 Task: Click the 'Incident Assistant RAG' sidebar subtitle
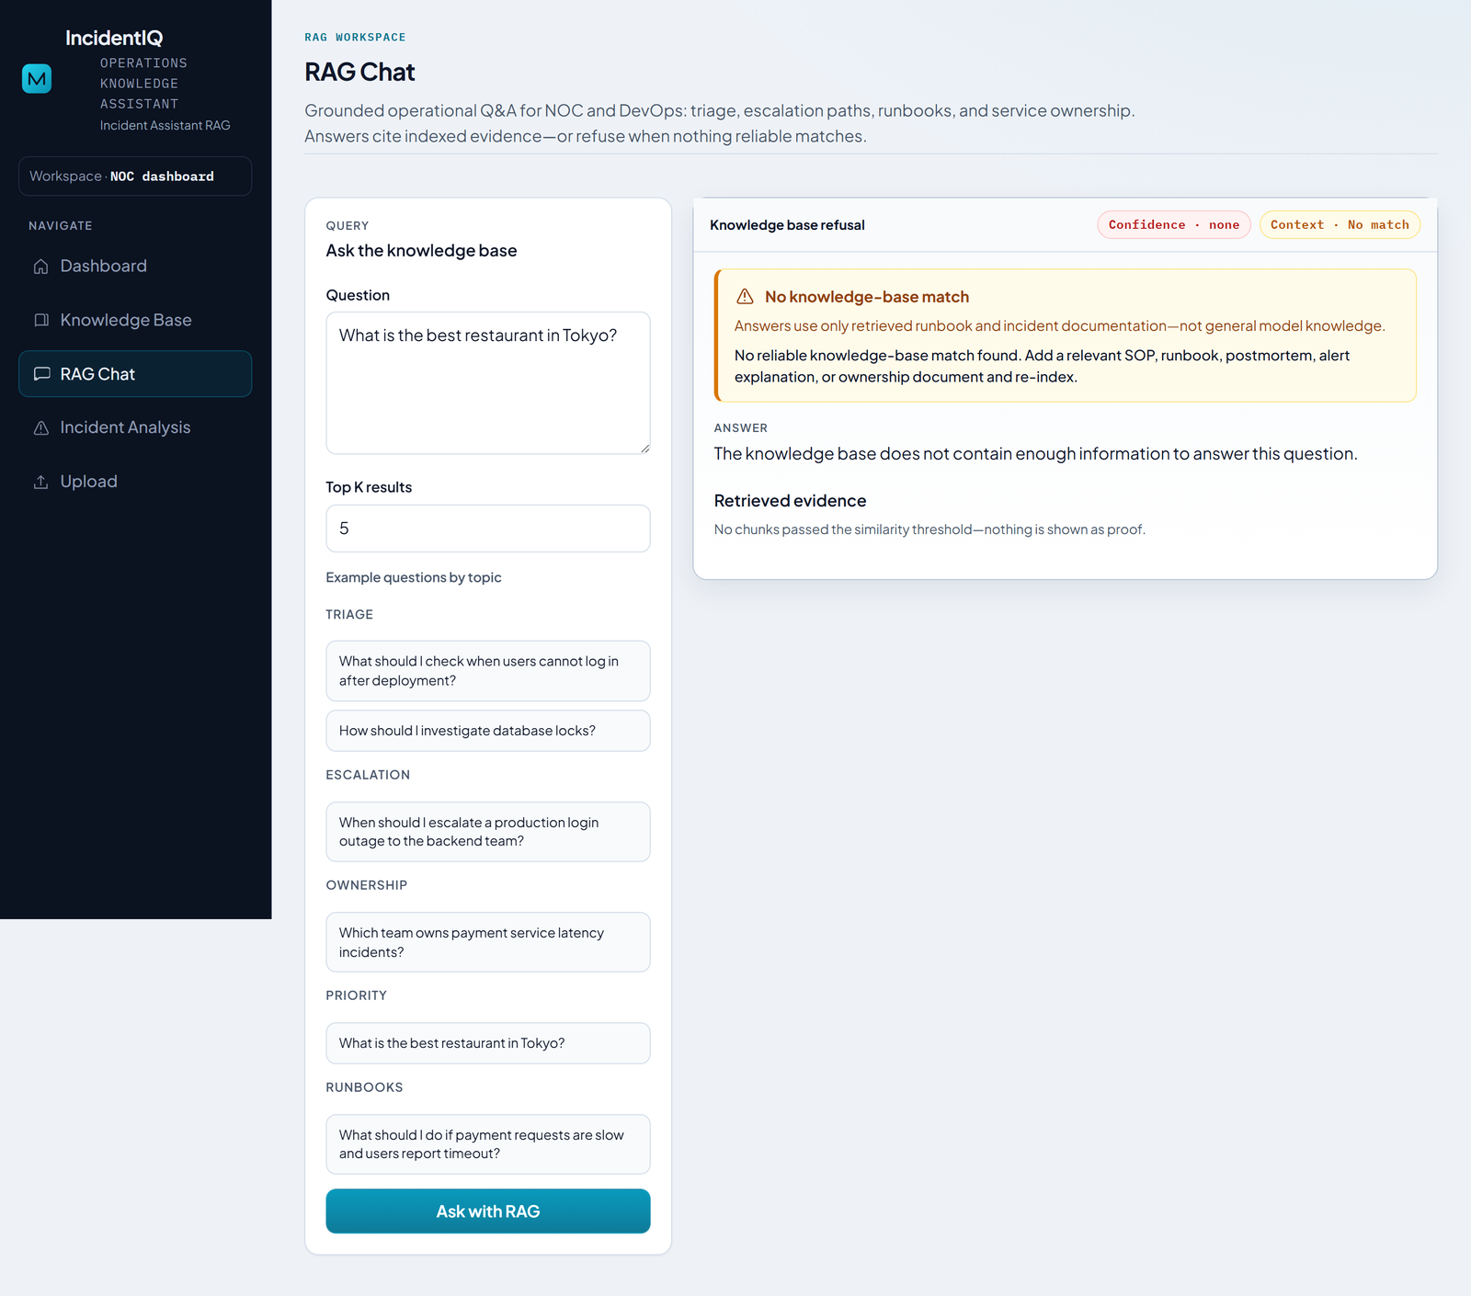point(165,125)
